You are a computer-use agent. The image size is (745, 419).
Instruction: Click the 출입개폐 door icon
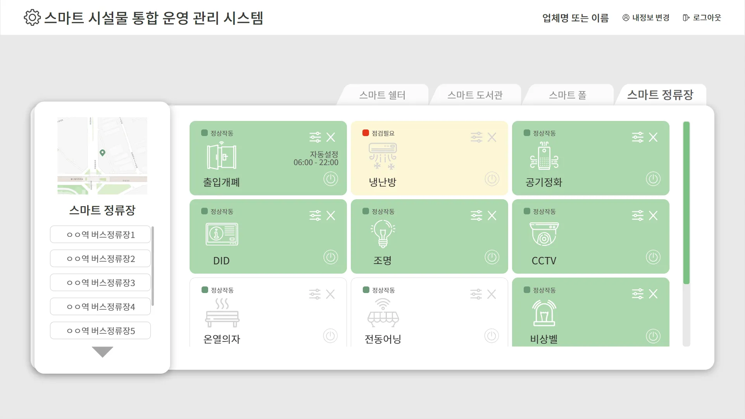(222, 157)
